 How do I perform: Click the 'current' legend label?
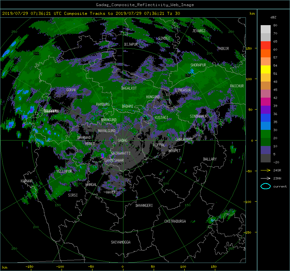click(x=280, y=187)
